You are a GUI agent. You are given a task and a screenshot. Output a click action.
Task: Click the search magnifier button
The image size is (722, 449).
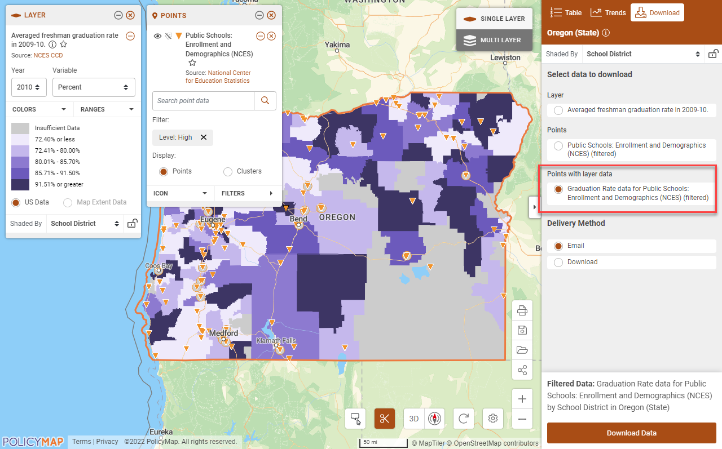click(265, 101)
